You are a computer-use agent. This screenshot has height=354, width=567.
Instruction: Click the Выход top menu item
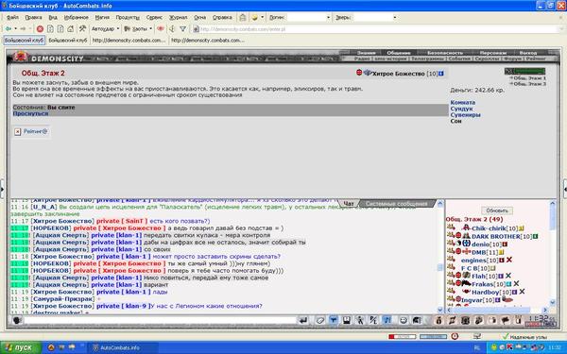click(x=527, y=53)
